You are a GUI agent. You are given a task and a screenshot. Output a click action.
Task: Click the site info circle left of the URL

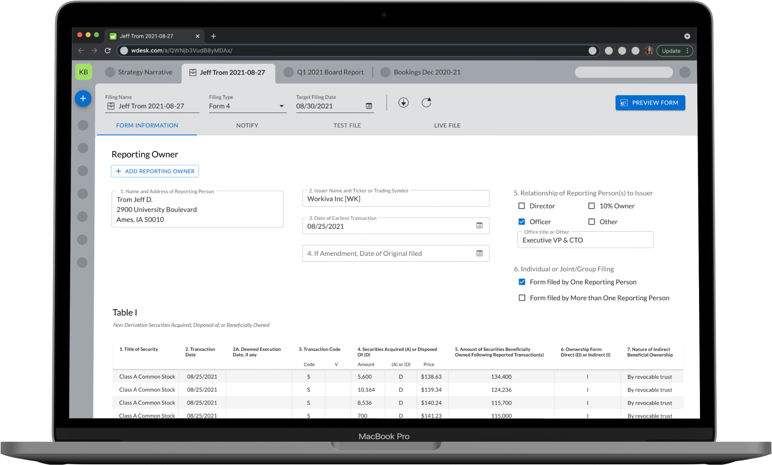[x=124, y=50]
